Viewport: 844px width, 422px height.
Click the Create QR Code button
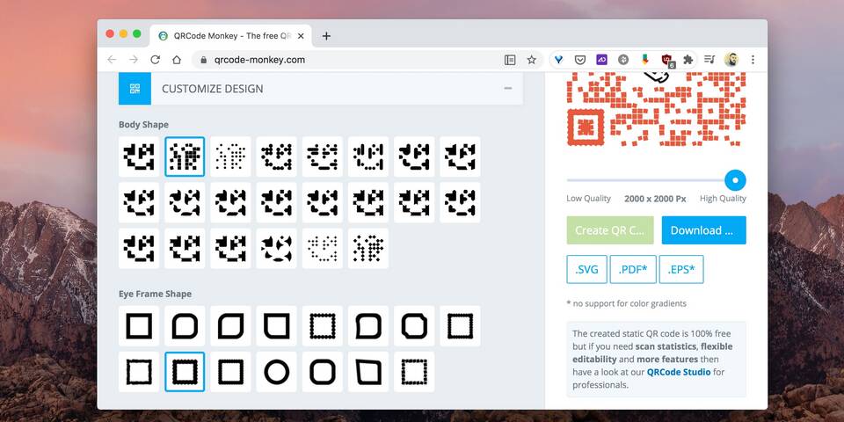coord(610,230)
